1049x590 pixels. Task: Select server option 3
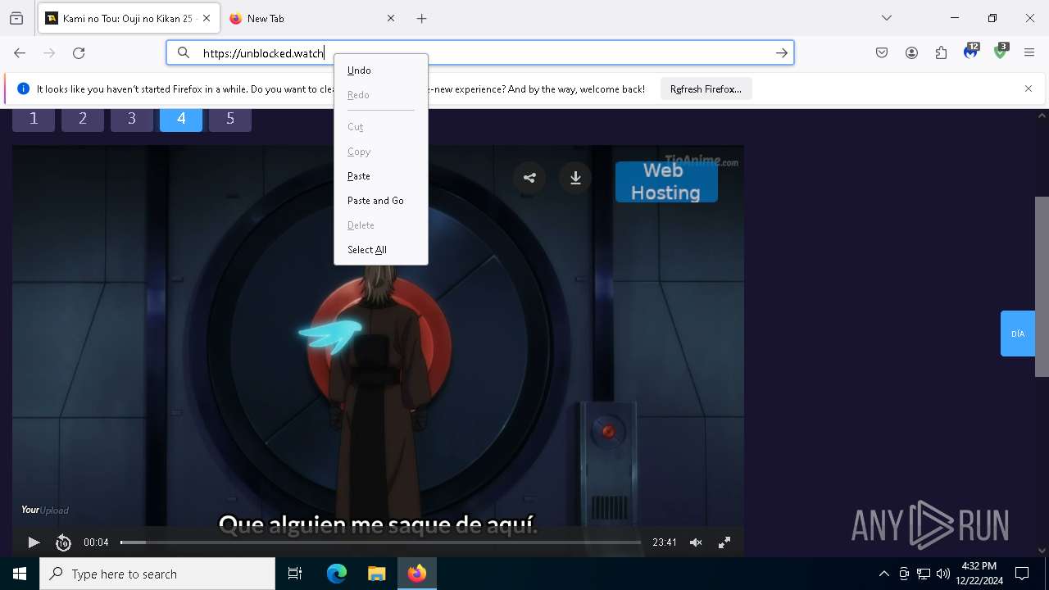coord(132,119)
